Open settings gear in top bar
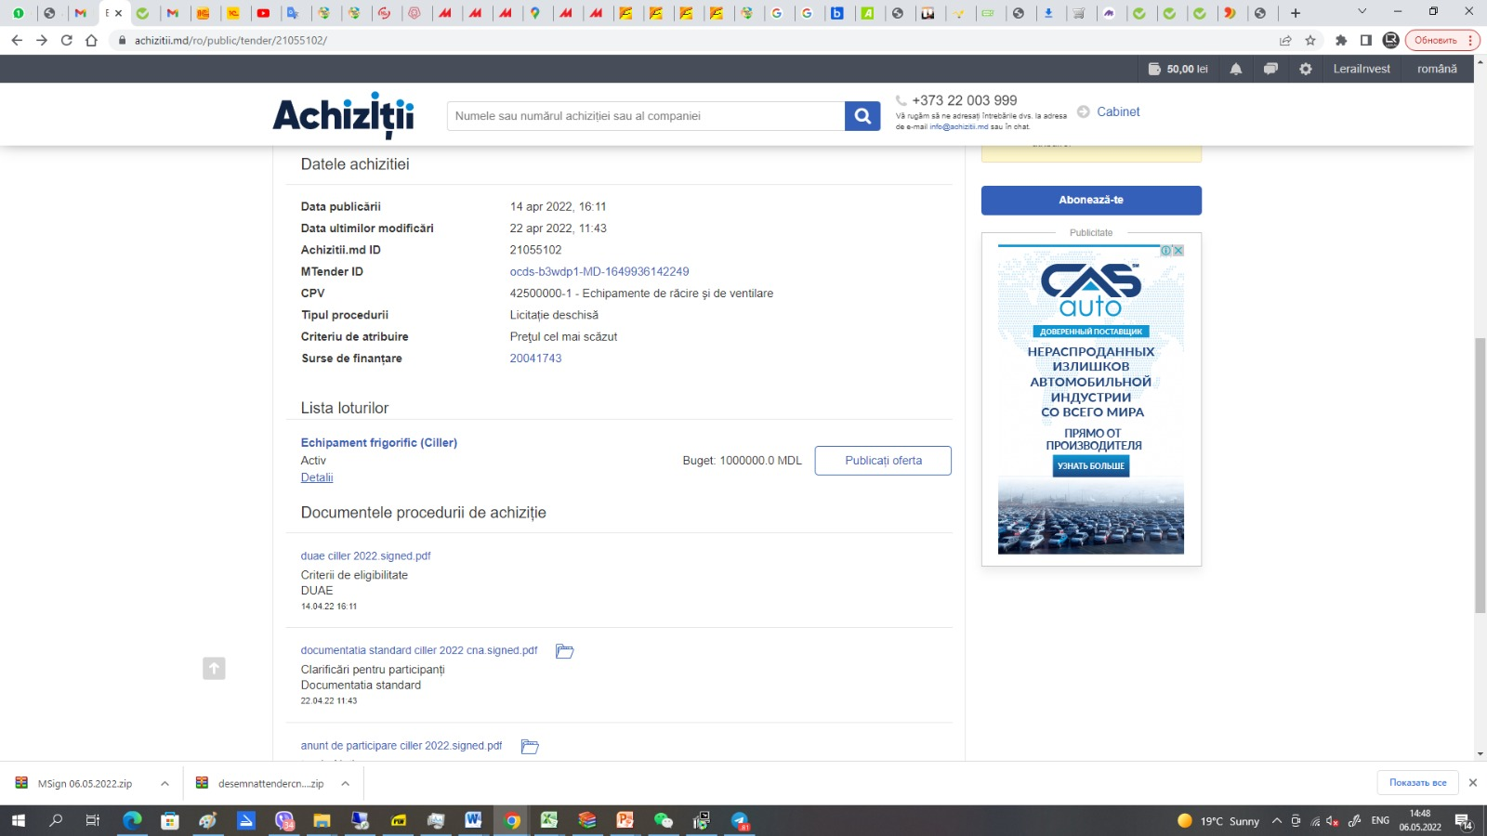Image resolution: width=1487 pixels, height=836 pixels. (1305, 69)
